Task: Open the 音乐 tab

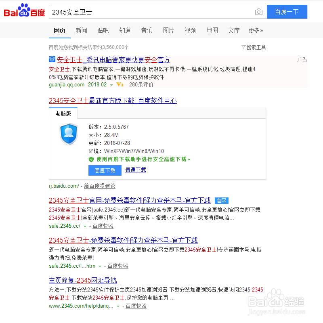Action: [147, 31]
